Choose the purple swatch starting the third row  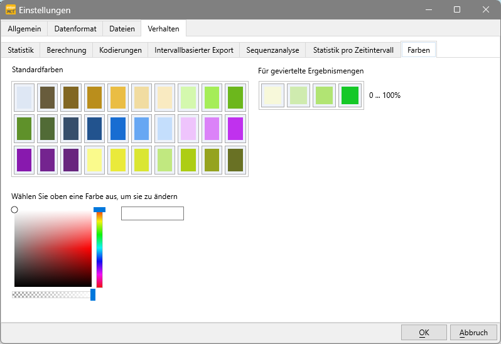pyautogui.click(x=24, y=160)
